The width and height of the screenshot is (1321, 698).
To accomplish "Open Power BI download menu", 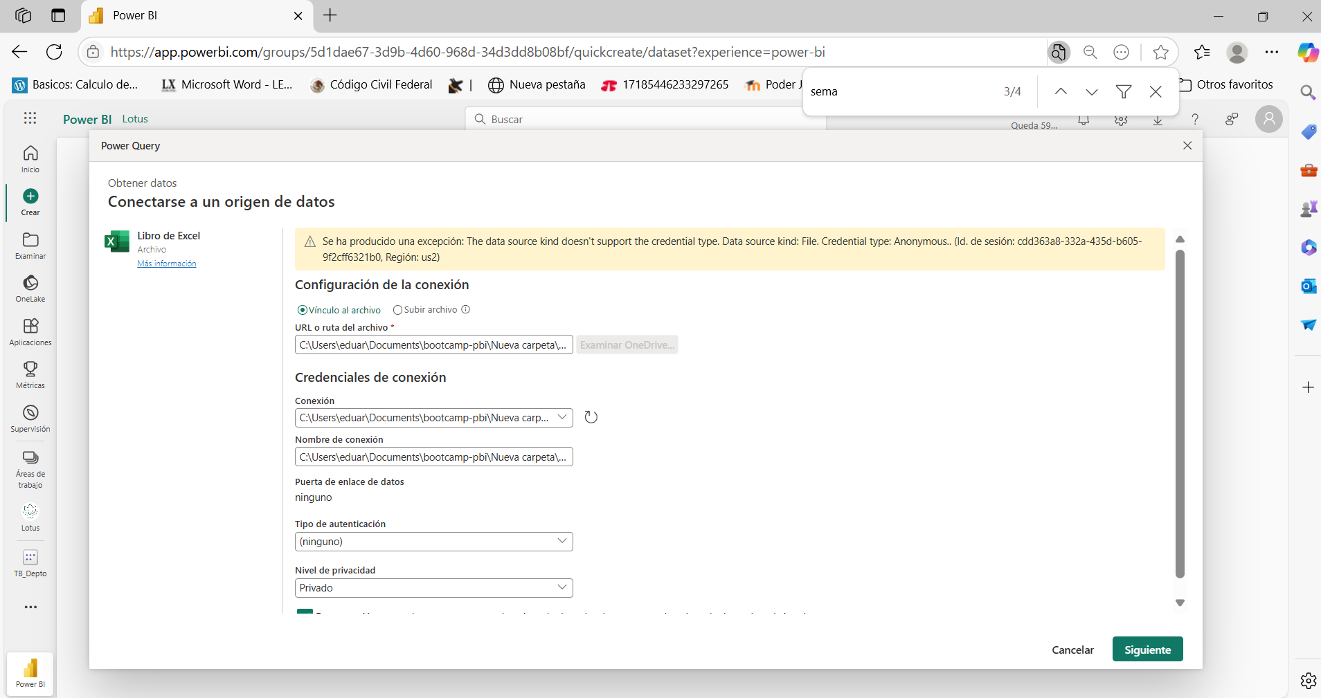I will [1158, 120].
